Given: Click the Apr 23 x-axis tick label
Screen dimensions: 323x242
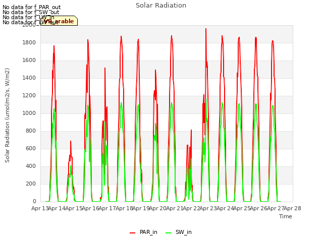Looking at the screenshot, I should [208, 208].
